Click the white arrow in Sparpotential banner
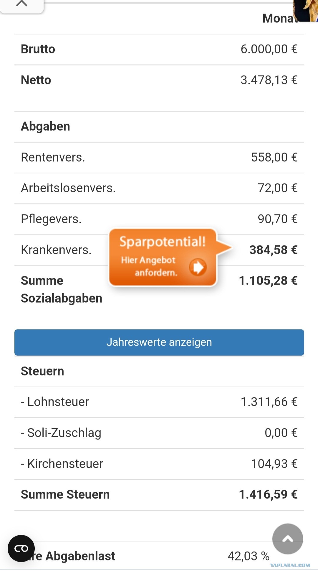318x574 pixels. 198,267
